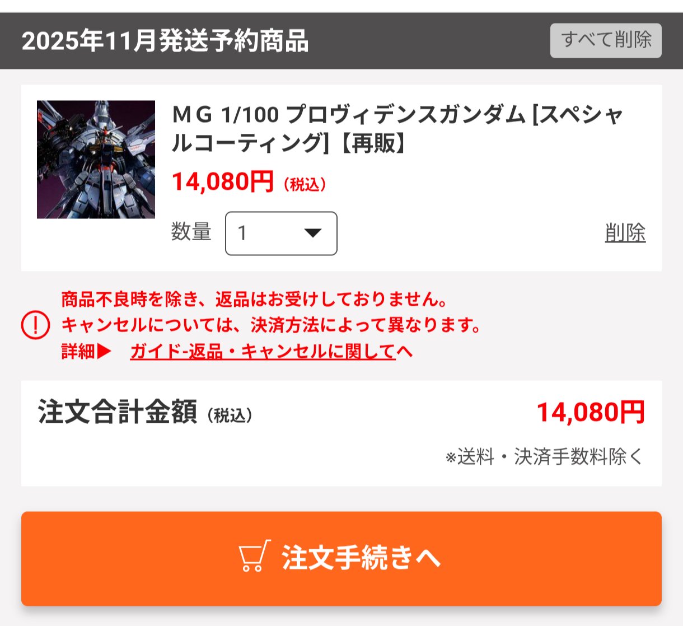Click the すべて削除 button
This screenshot has height=626, width=683.
606,40
